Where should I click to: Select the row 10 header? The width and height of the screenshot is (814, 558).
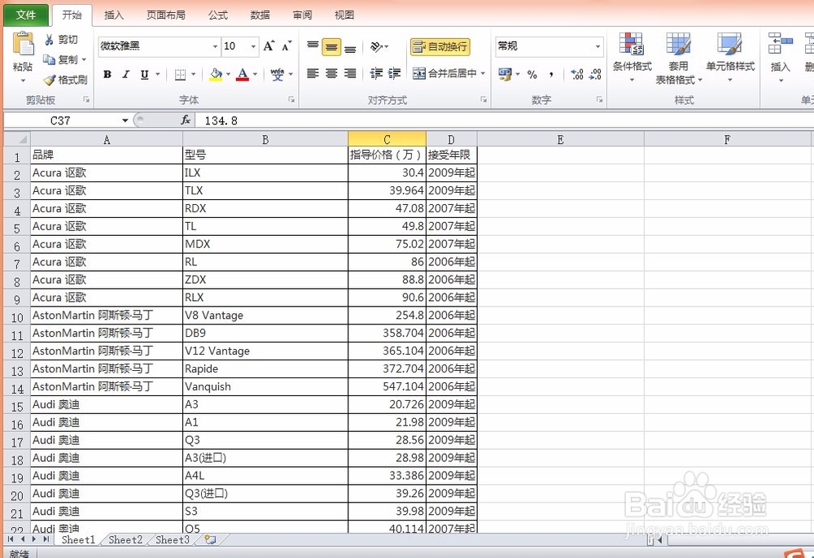(17, 317)
